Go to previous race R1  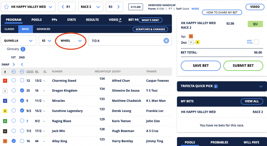click(x=67, y=7)
